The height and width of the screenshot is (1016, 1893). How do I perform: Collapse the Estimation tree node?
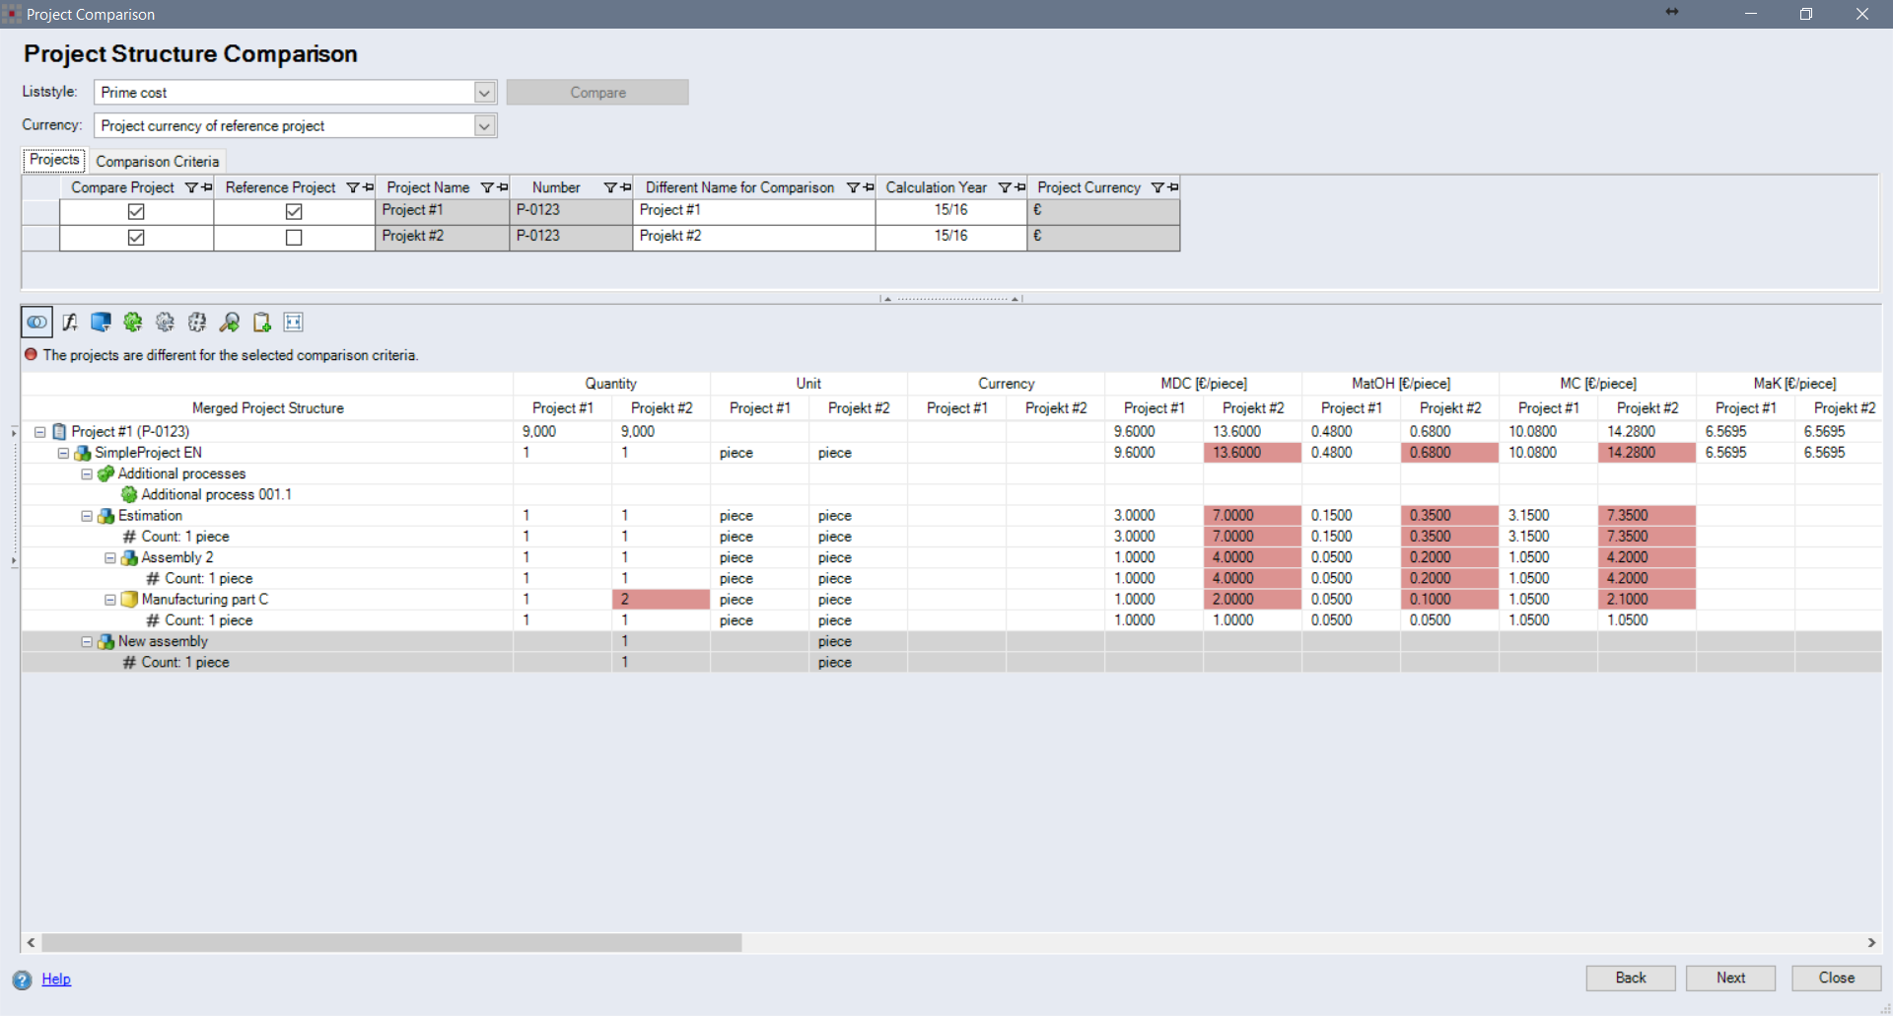point(87,516)
